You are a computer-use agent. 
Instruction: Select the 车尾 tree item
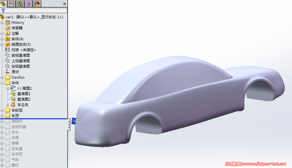[15, 138]
